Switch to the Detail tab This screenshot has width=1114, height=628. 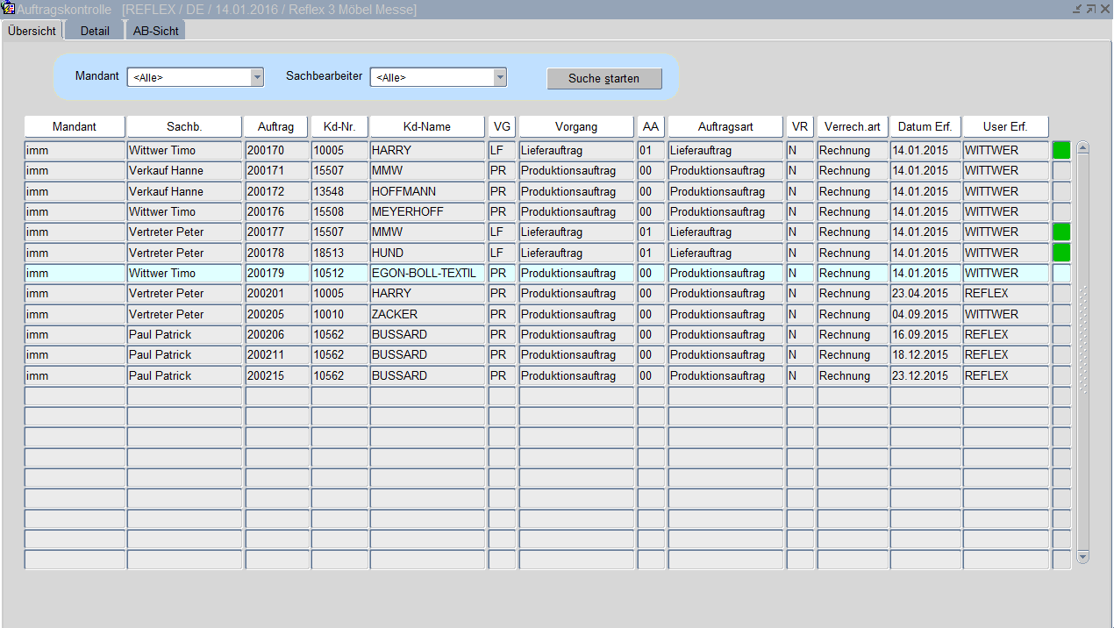click(95, 31)
